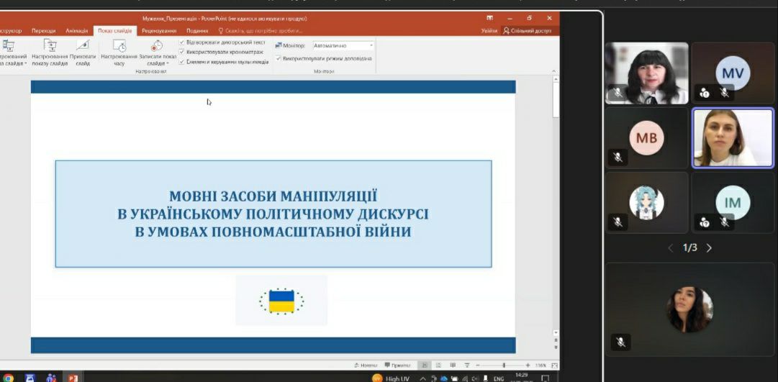The image size is (778, 382).
Task: Open the Рецензування ribbon tab
Action: point(159,31)
